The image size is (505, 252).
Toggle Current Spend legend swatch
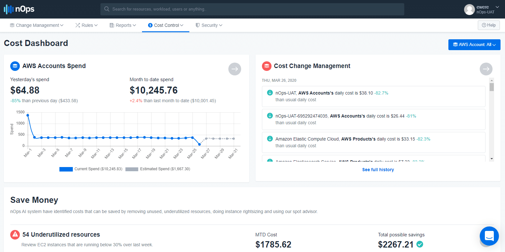click(66, 169)
